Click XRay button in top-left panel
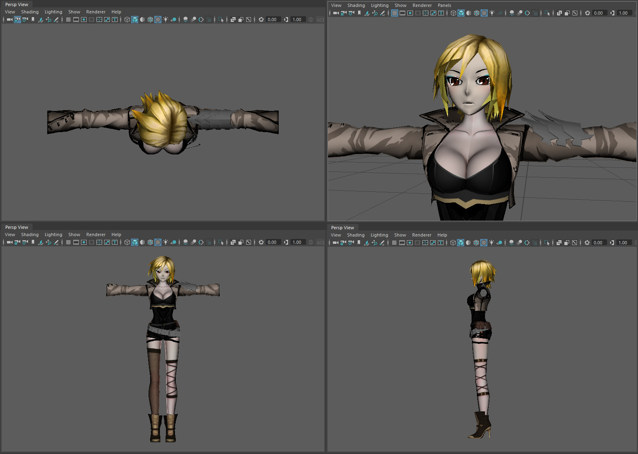The height and width of the screenshot is (454, 638). click(x=233, y=20)
